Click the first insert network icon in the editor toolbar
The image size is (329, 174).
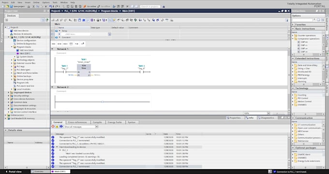pos(53,20)
